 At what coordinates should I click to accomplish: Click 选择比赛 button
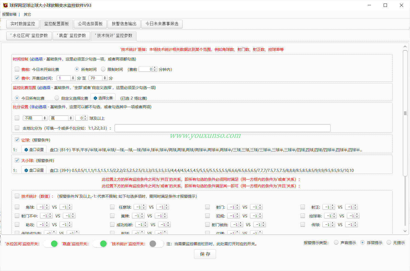(103, 98)
